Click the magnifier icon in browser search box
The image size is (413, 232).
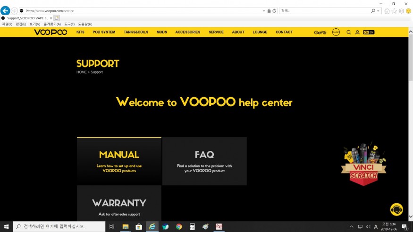click(x=373, y=11)
